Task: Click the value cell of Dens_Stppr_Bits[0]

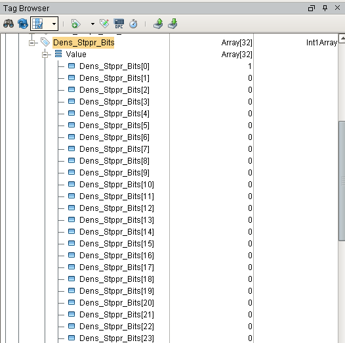Action: pyautogui.click(x=212, y=66)
